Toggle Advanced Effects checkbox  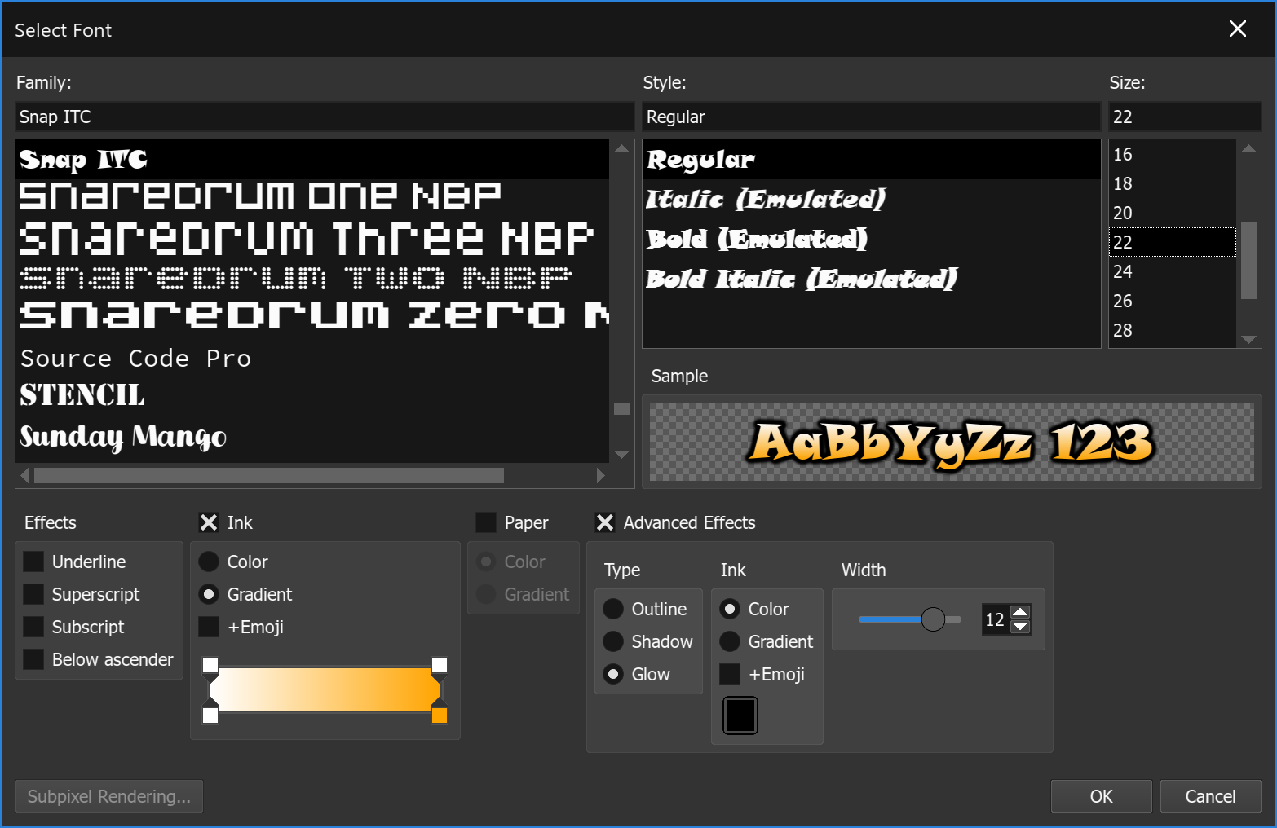coord(605,522)
